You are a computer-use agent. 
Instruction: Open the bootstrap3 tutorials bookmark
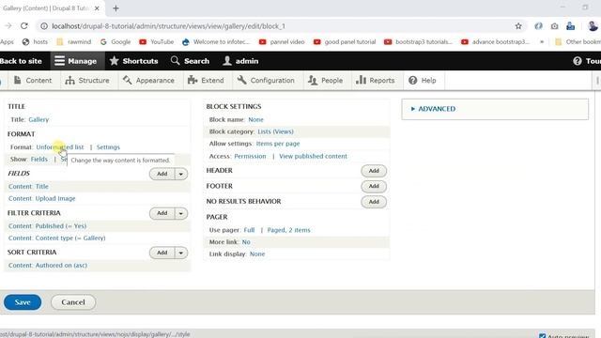pos(418,41)
